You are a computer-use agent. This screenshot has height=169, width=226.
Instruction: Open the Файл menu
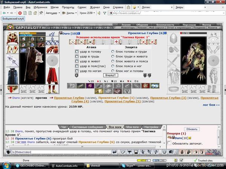[7, 7]
